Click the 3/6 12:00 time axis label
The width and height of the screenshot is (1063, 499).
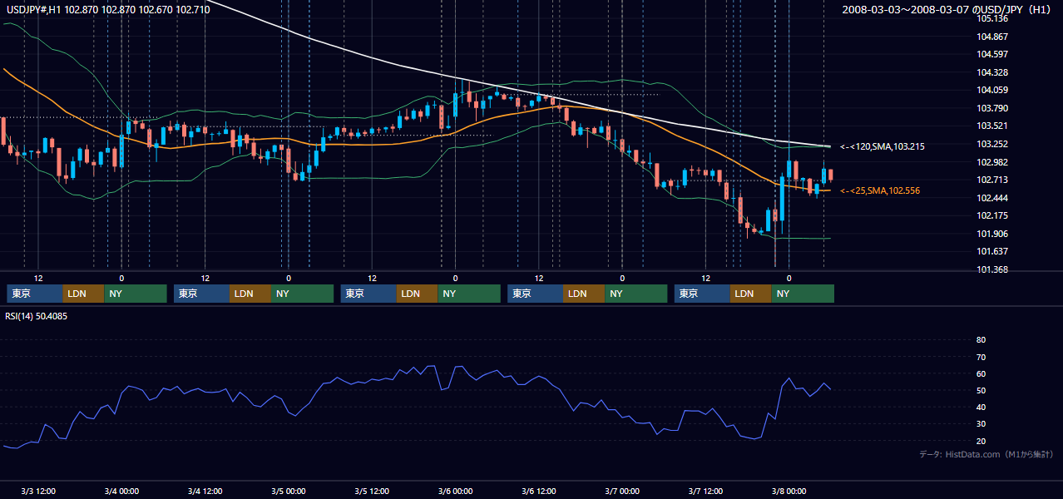point(539,491)
